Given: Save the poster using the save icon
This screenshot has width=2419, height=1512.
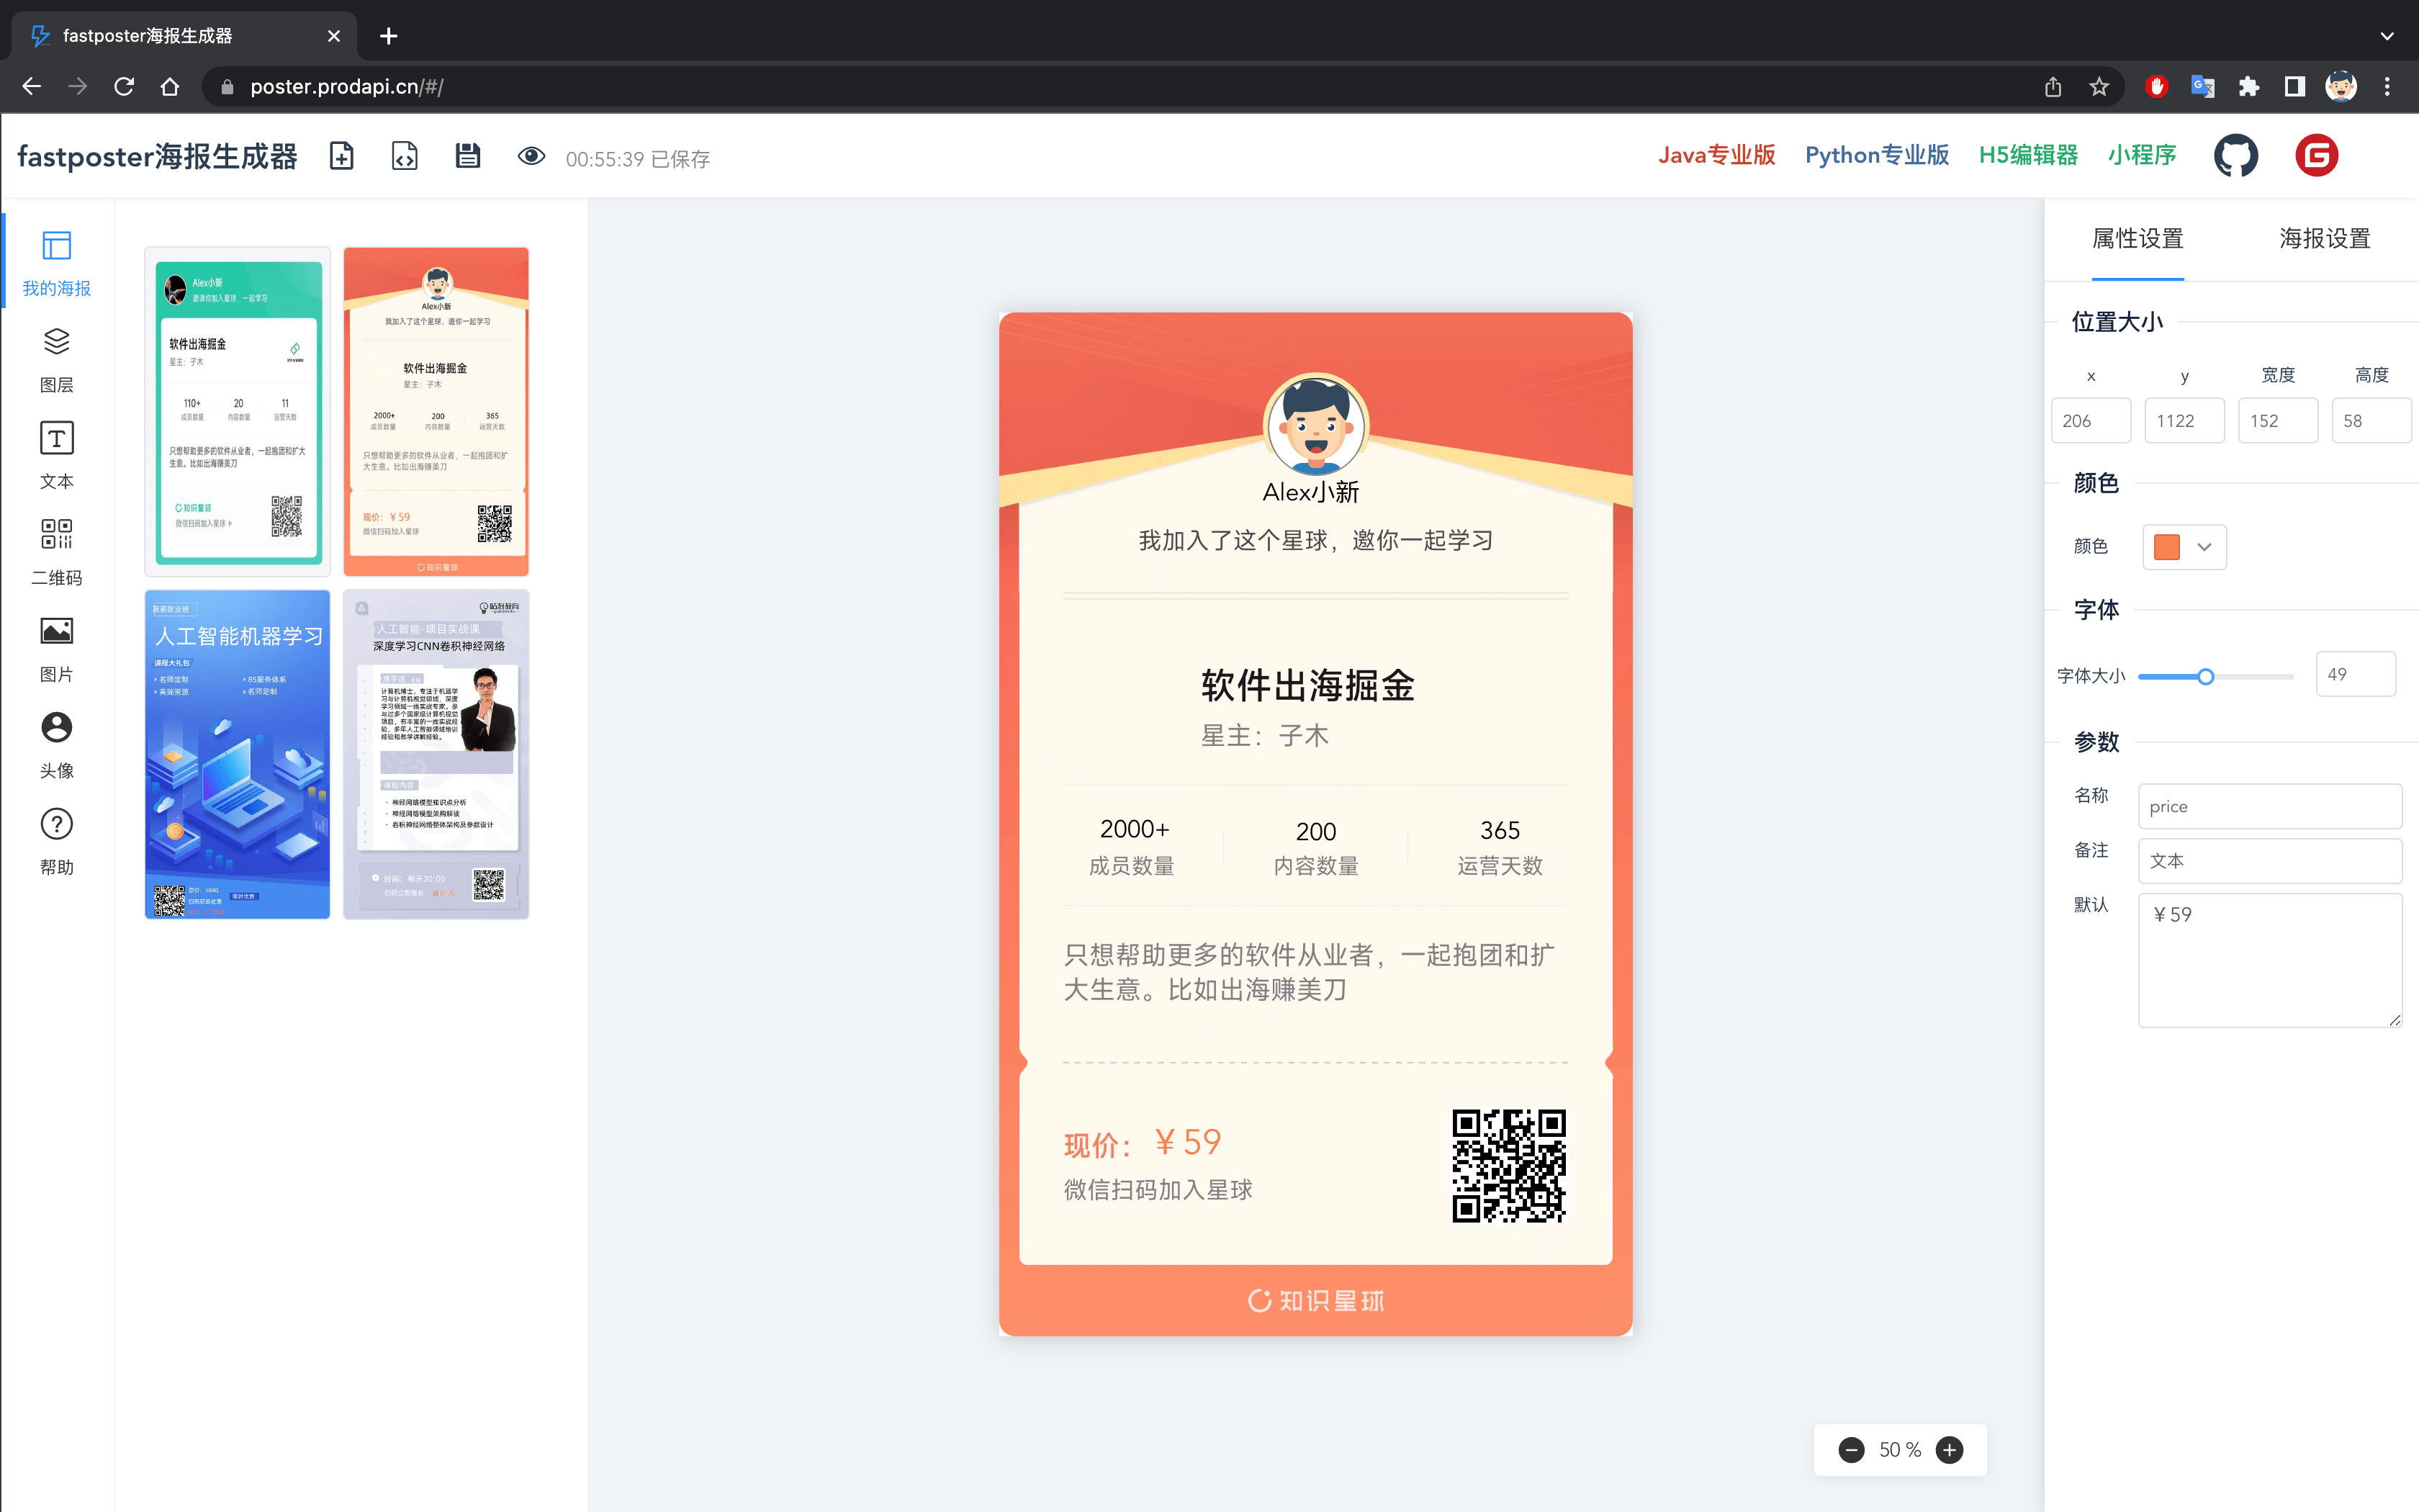Looking at the screenshot, I should click(468, 156).
